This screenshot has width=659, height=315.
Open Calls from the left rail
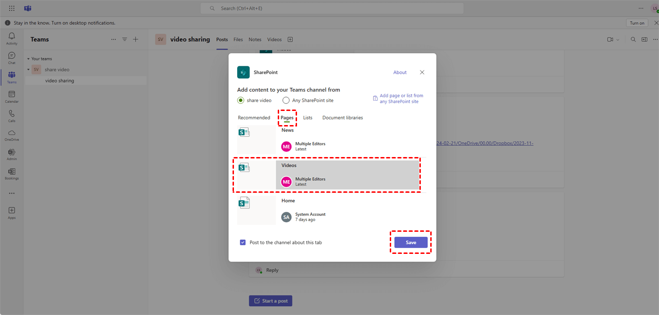pyautogui.click(x=12, y=116)
